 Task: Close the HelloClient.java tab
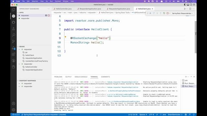[152, 9]
